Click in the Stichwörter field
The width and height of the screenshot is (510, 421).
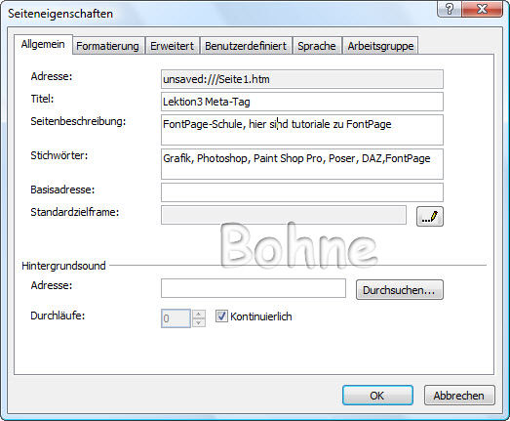pos(302,164)
